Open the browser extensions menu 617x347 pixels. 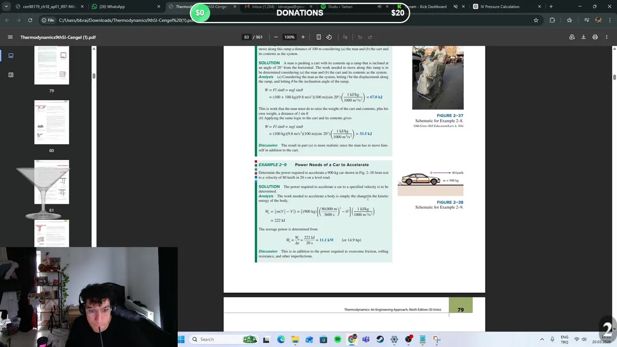click(x=552, y=20)
